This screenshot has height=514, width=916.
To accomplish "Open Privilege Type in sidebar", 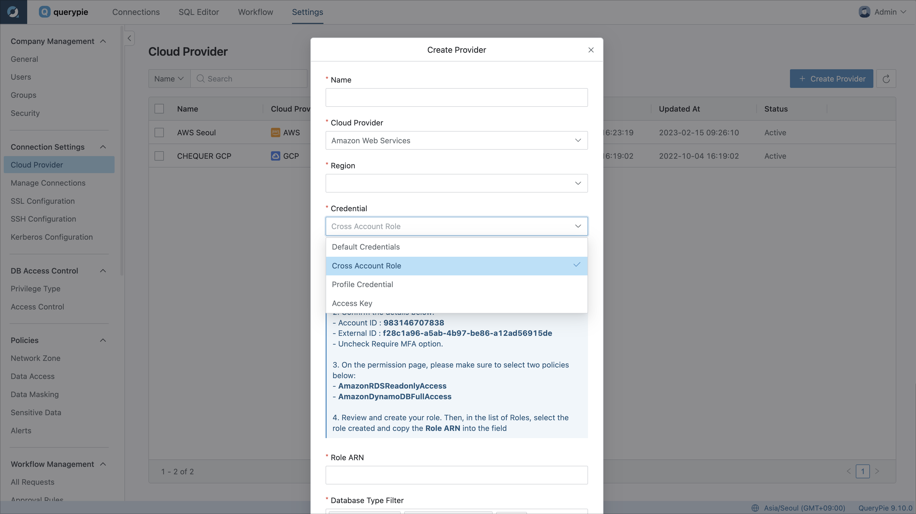I will (35, 289).
